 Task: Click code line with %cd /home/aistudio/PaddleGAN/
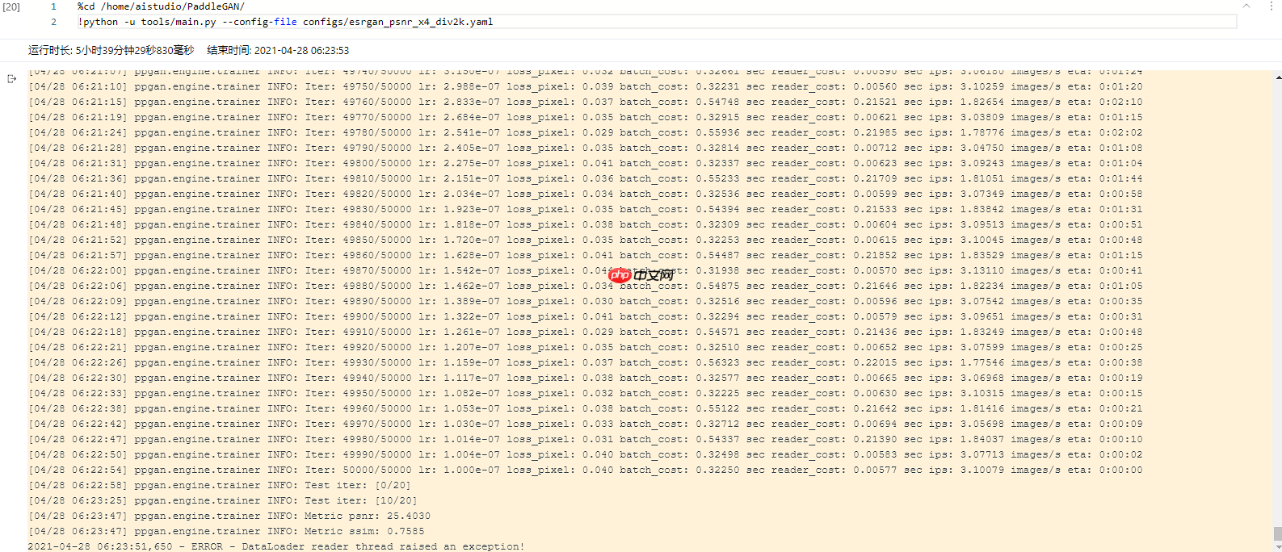click(x=161, y=6)
